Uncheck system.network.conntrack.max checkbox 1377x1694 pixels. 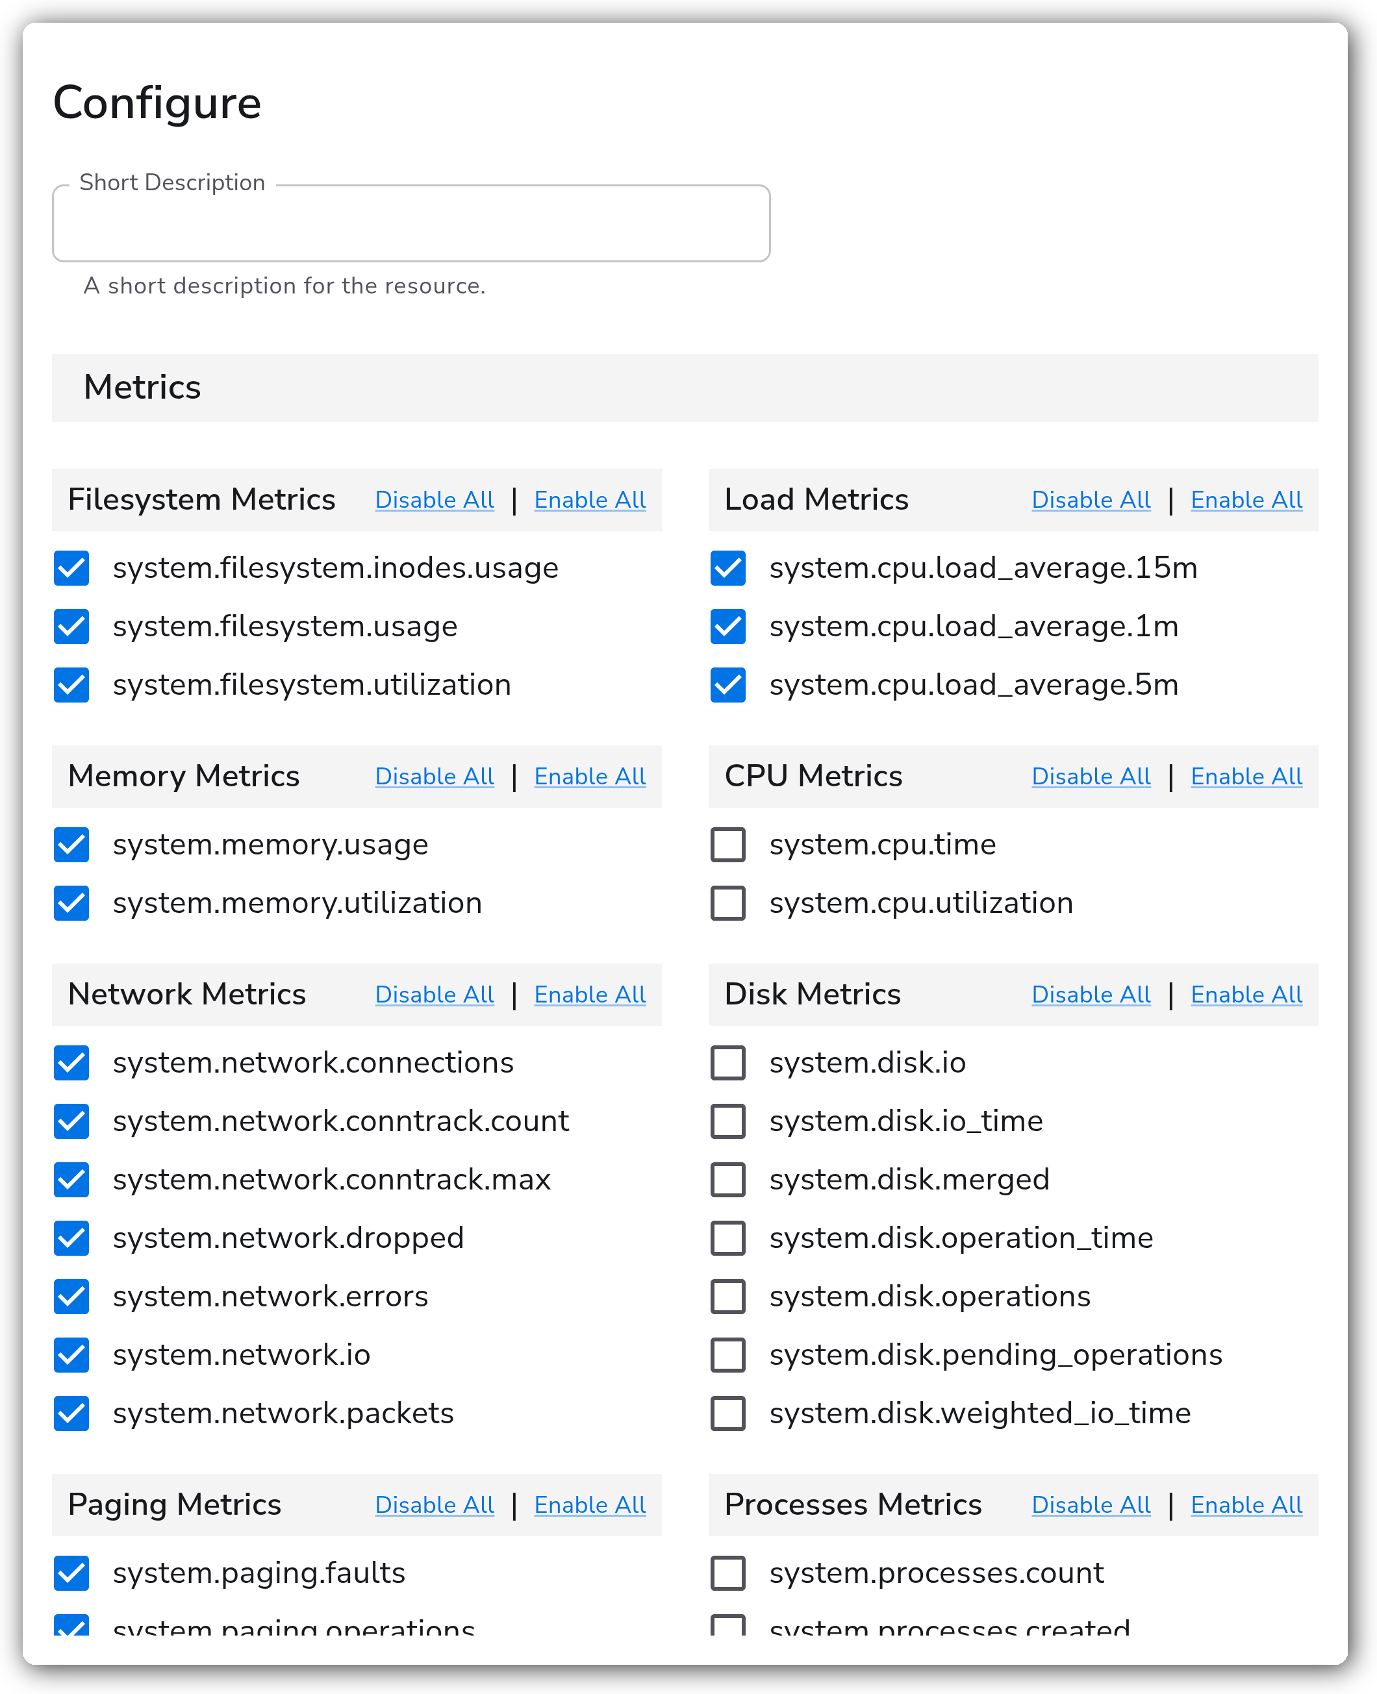point(71,1180)
